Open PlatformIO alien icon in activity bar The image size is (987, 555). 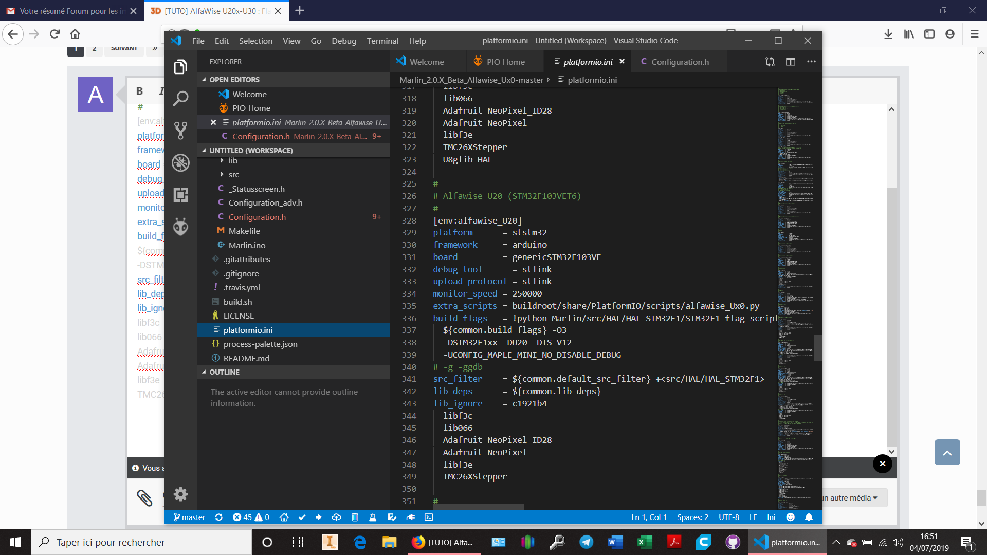[x=180, y=227]
